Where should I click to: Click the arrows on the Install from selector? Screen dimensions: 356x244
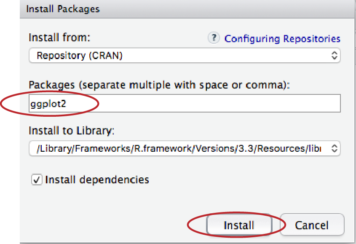tap(334, 56)
